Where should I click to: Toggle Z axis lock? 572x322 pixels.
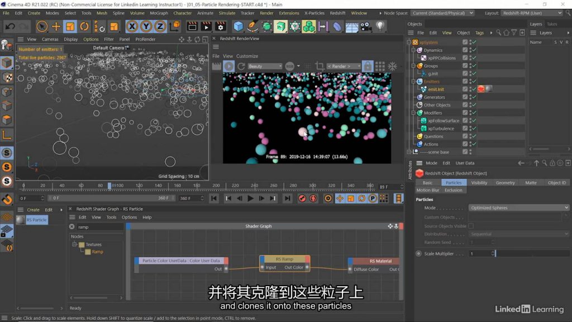[160, 26]
